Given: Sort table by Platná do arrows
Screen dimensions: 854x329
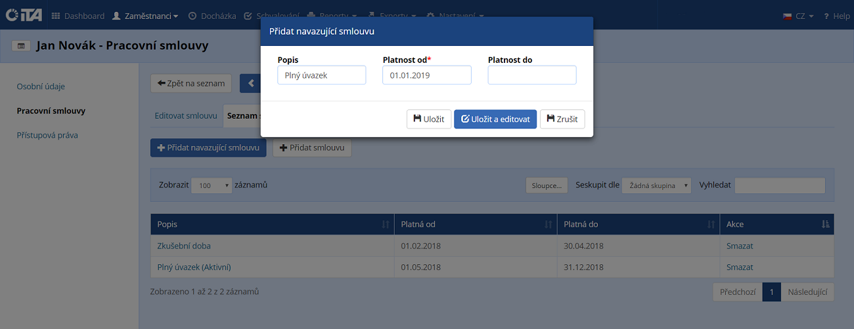Looking at the screenshot, I should pyautogui.click(x=711, y=224).
